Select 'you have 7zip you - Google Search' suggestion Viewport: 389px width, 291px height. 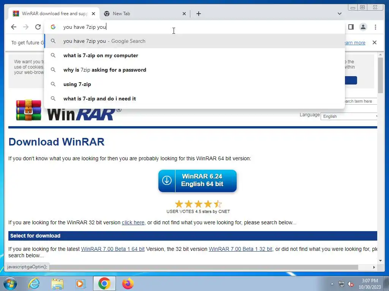coord(194,41)
